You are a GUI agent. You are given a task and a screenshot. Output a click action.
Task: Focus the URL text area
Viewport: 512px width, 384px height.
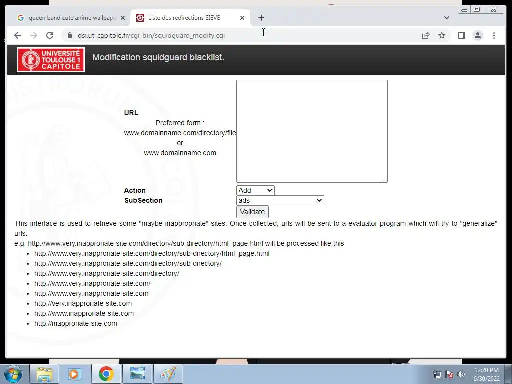pos(312,131)
